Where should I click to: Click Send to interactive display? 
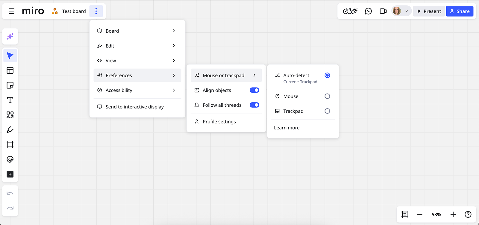click(x=134, y=107)
